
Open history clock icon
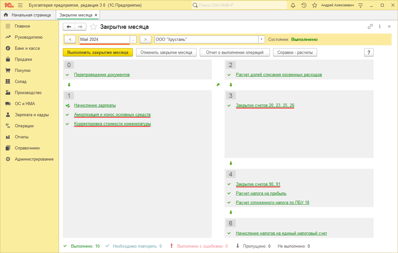click(x=304, y=5)
